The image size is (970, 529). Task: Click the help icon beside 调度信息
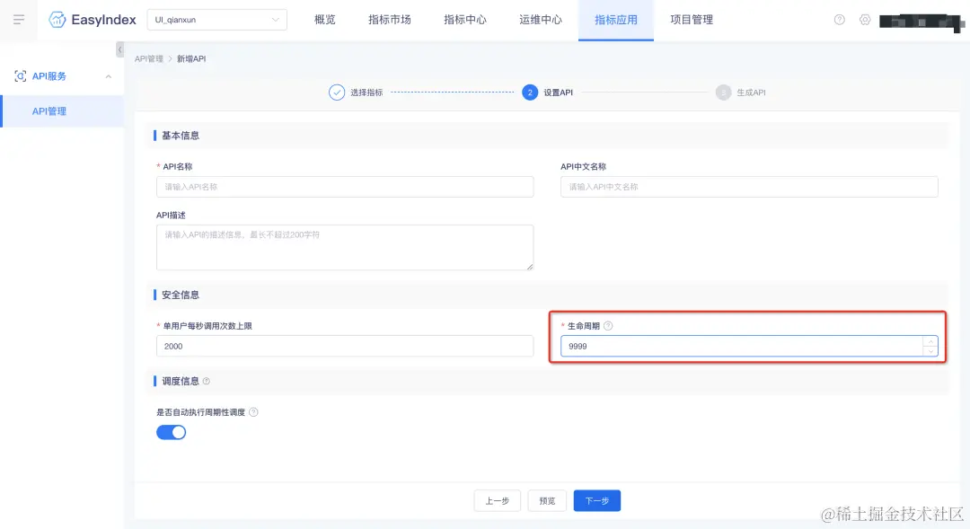pyautogui.click(x=206, y=381)
